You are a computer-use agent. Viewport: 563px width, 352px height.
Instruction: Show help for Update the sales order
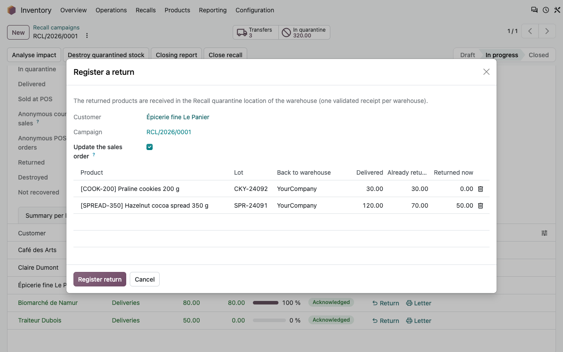click(x=94, y=154)
